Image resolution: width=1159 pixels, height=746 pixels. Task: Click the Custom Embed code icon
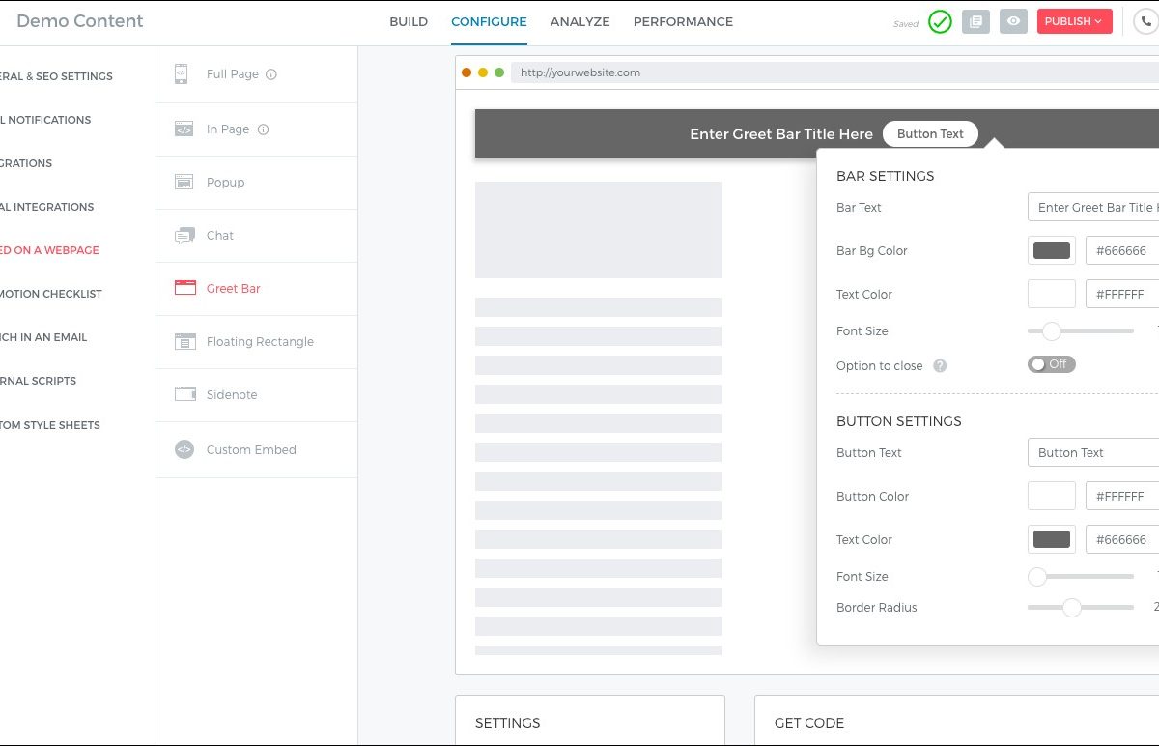(x=184, y=449)
